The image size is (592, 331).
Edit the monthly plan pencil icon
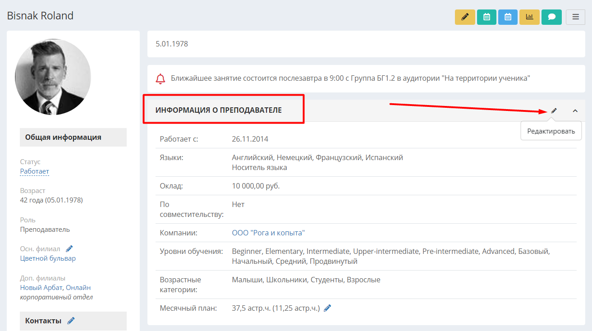tap(328, 308)
